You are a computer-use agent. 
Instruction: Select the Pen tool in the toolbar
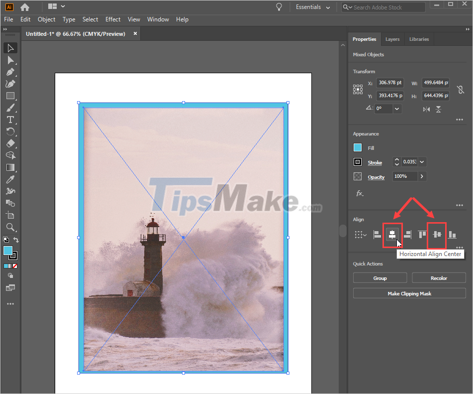tap(10, 72)
